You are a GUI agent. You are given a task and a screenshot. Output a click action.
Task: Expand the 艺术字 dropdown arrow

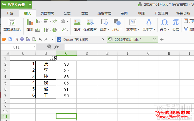coord(154,29)
